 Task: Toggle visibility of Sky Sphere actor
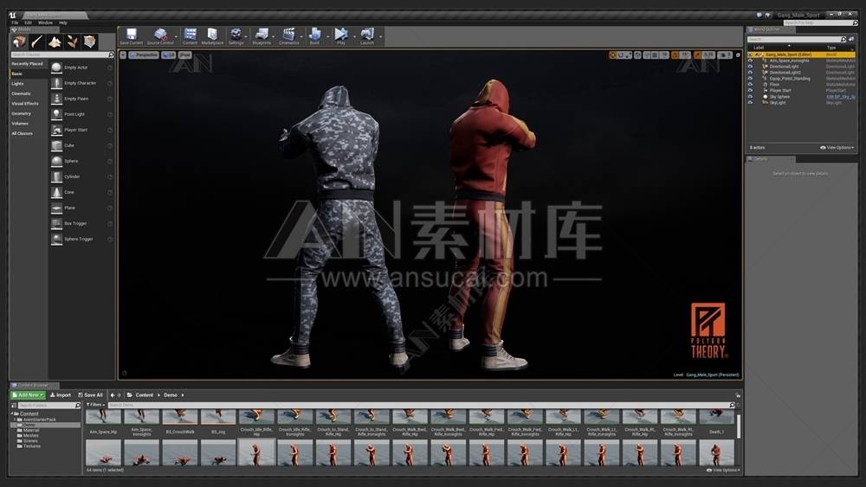tap(750, 97)
